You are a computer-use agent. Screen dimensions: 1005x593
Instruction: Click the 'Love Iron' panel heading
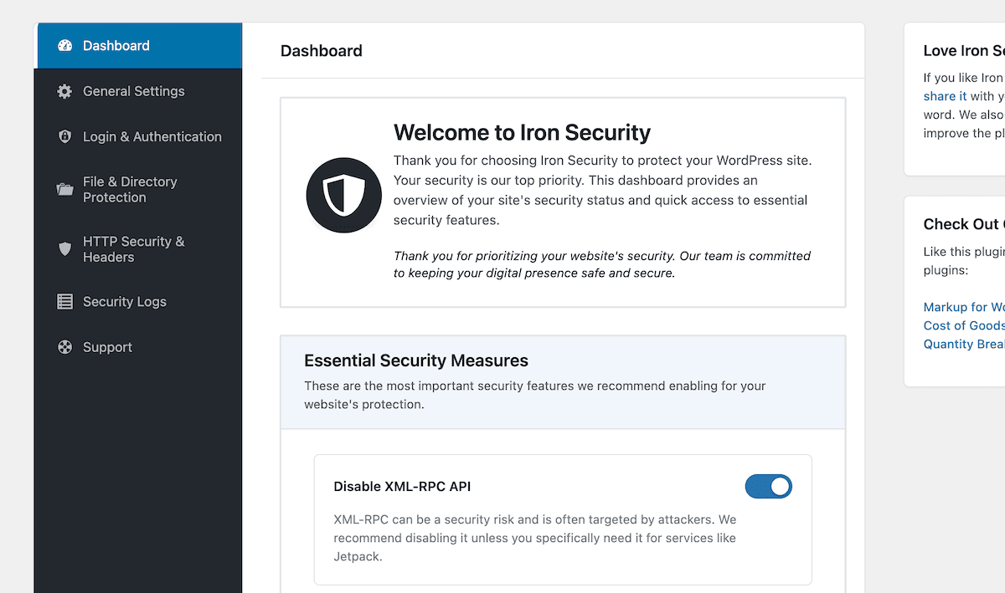tap(964, 51)
